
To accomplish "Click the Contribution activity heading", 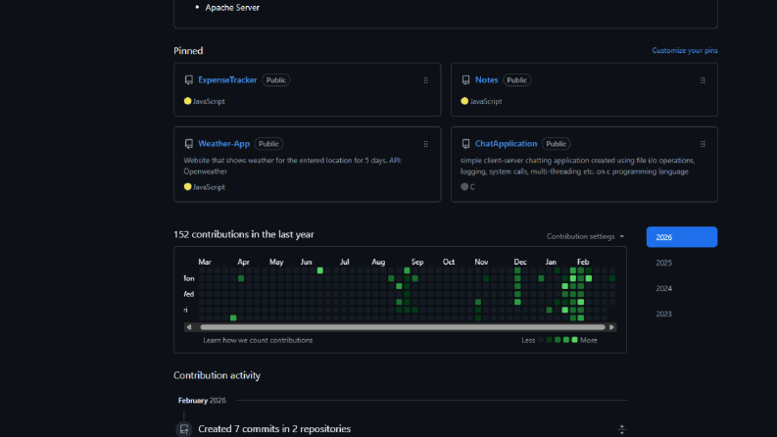I will pos(218,375).
